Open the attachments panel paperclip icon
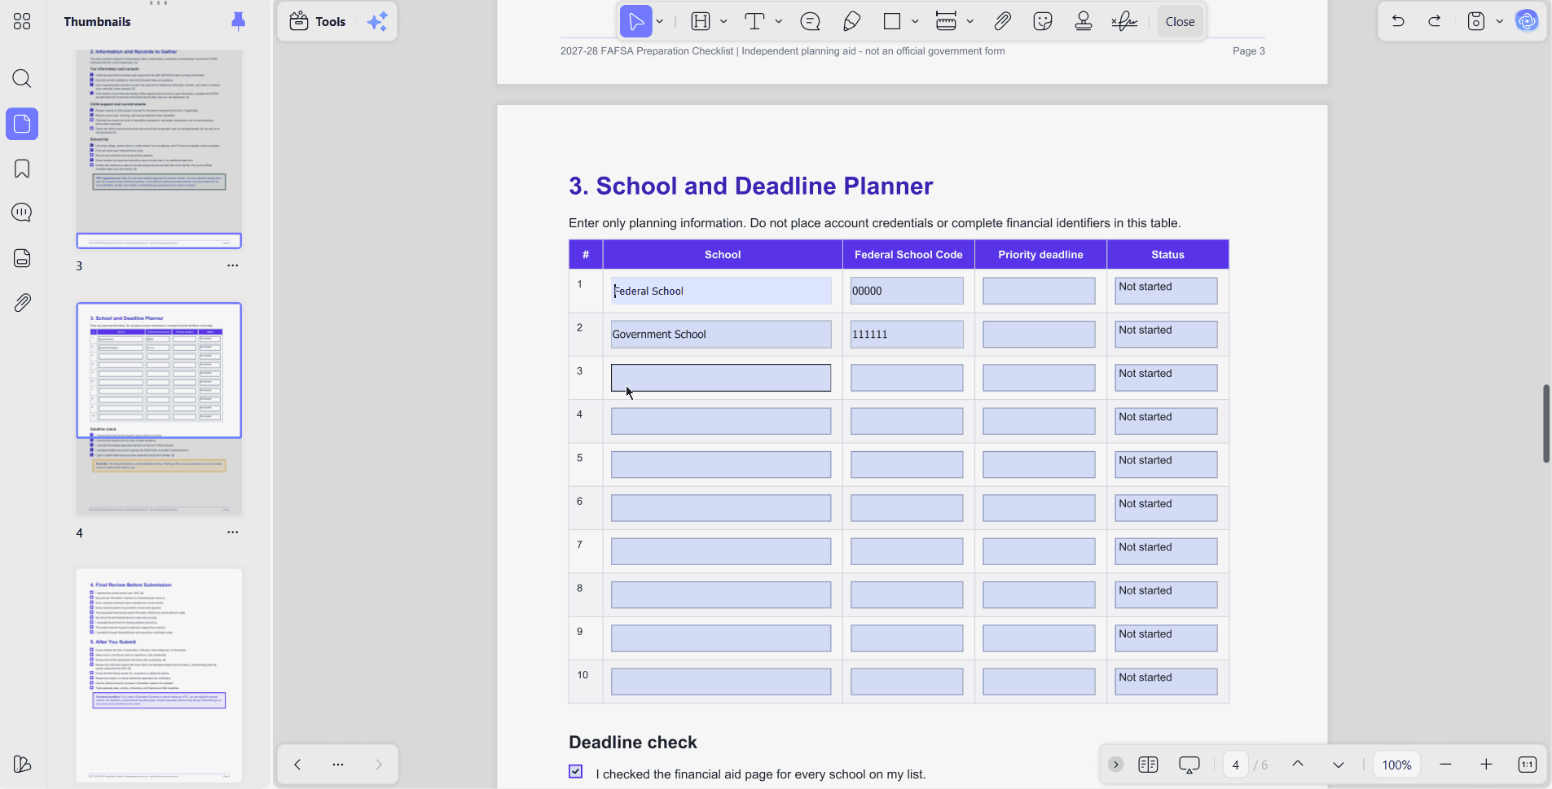Screen dimensions: 1552x789 [22, 303]
